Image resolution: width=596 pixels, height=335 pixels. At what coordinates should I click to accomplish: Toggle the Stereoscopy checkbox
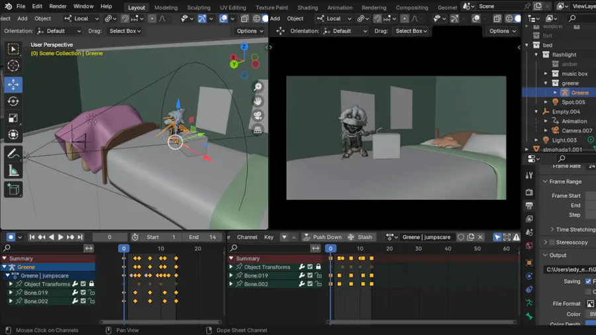click(x=552, y=242)
